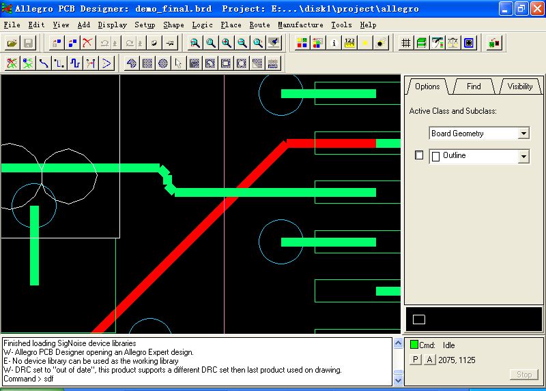The width and height of the screenshot is (546, 391).
Task: Select the Slide trace tool icon
Action: [59, 63]
